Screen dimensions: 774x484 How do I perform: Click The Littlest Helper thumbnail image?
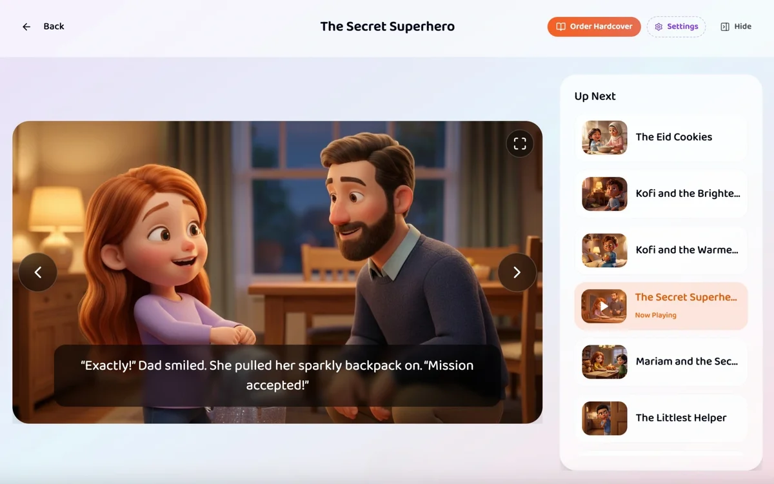pyautogui.click(x=604, y=418)
